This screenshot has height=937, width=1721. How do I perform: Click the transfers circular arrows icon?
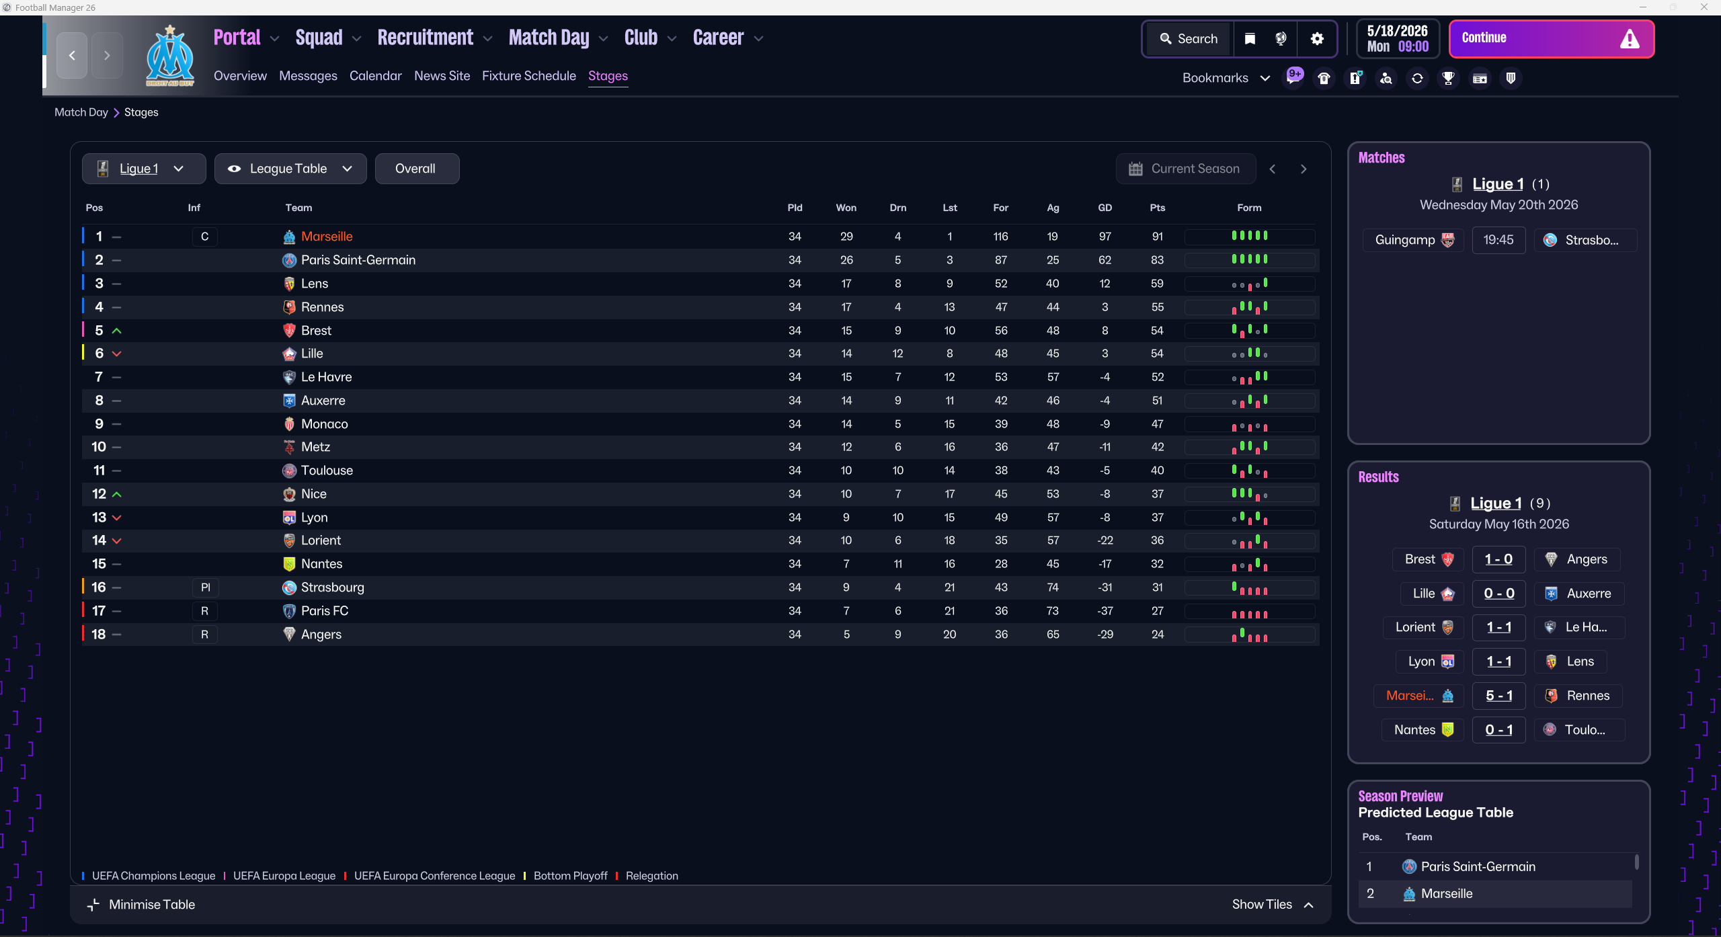(1417, 79)
